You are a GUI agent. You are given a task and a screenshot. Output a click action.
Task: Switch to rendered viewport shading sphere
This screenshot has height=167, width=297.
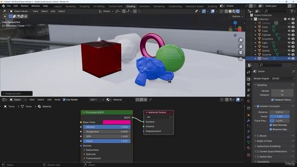[238, 11]
